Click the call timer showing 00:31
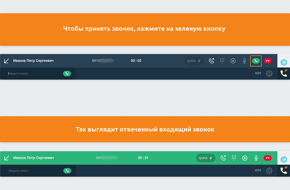 (136, 158)
